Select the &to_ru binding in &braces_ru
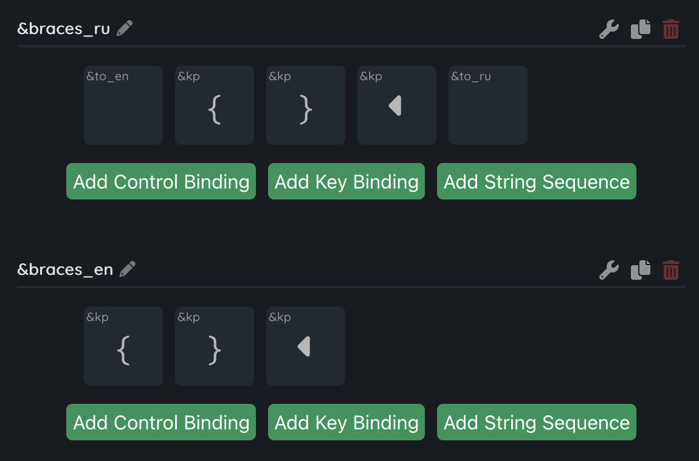699x461 pixels. pyautogui.click(x=488, y=105)
